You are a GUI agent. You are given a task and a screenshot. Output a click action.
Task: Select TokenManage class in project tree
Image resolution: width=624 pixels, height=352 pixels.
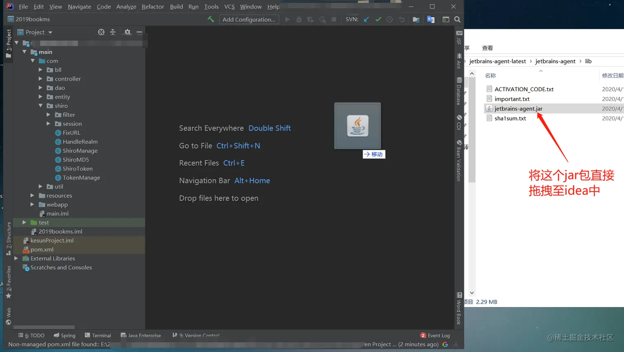pos(81,178)
